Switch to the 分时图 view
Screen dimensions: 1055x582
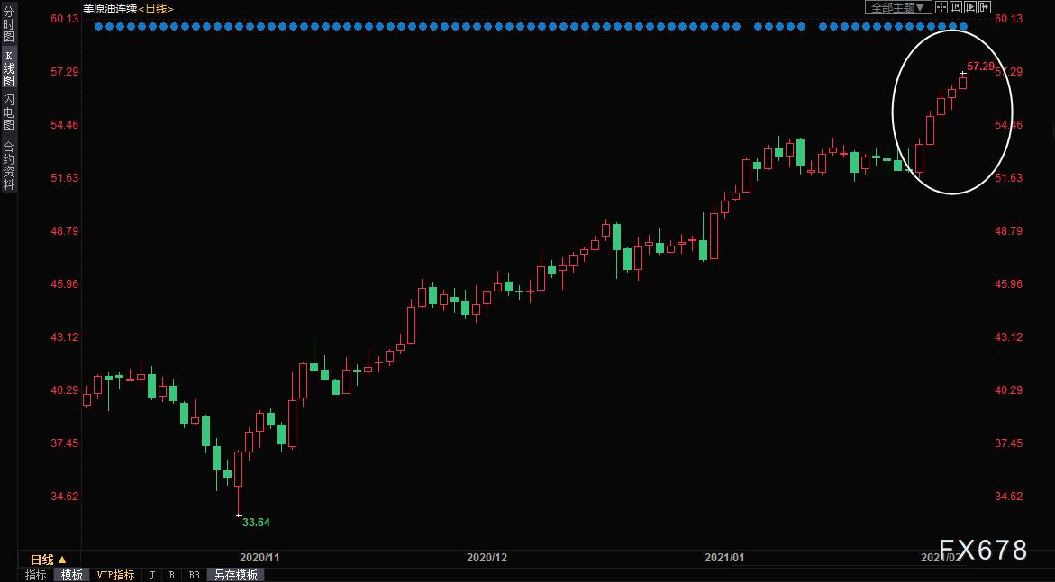click(8, 25)
